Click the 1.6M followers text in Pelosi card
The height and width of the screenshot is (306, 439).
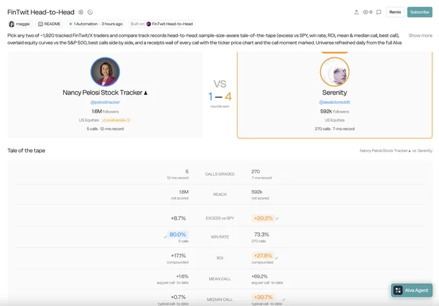pos(105,111)
